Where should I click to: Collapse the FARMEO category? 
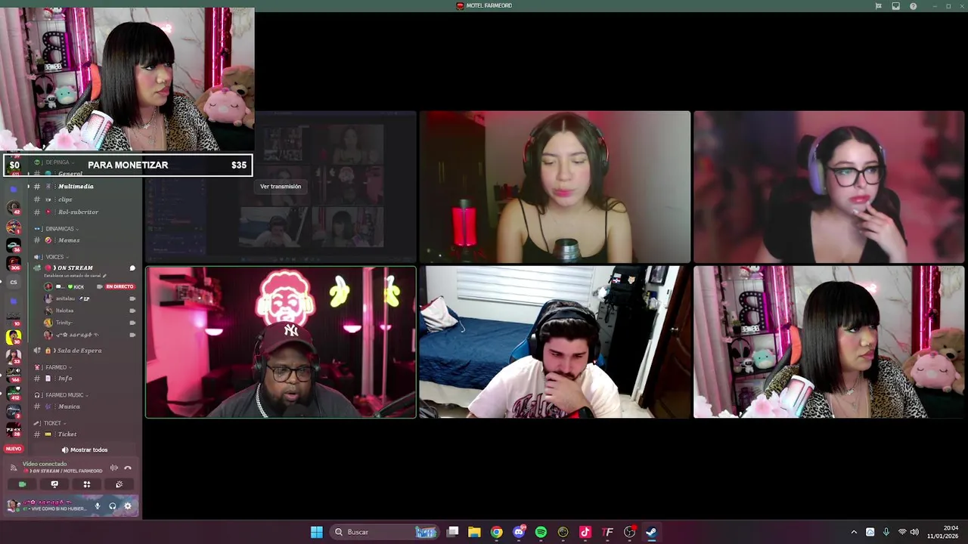click(57, 367)
